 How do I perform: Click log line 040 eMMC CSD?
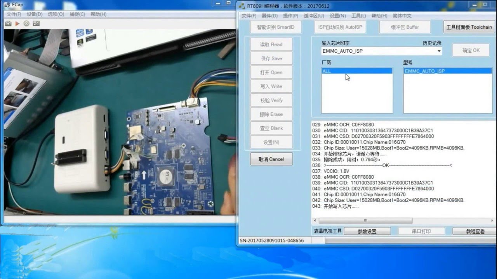373,189
